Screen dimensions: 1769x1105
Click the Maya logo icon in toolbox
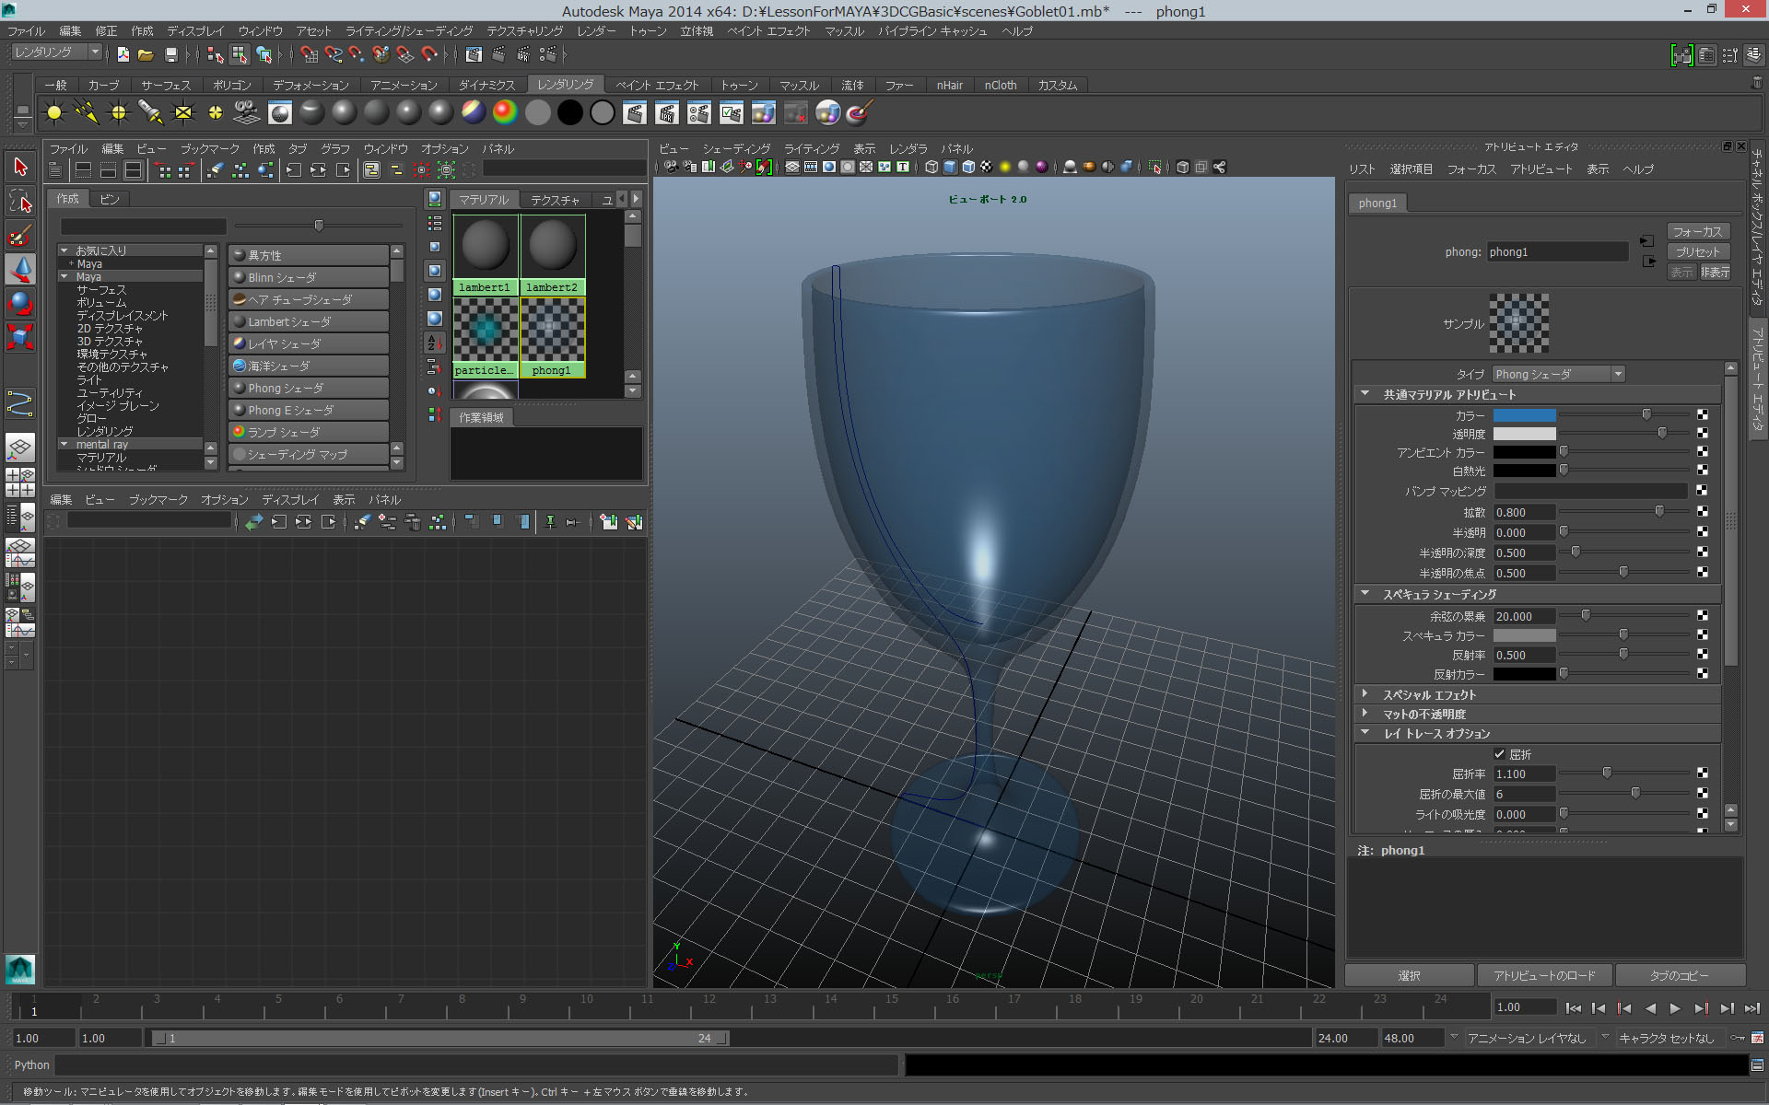tap(20, 969)
